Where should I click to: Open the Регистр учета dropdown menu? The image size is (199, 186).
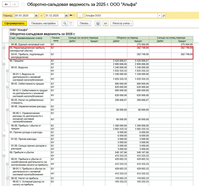(121, 23)
